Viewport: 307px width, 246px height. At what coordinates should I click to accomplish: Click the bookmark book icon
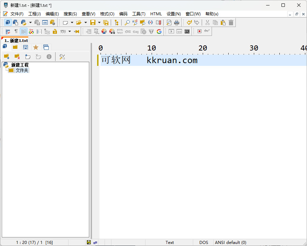158,23
